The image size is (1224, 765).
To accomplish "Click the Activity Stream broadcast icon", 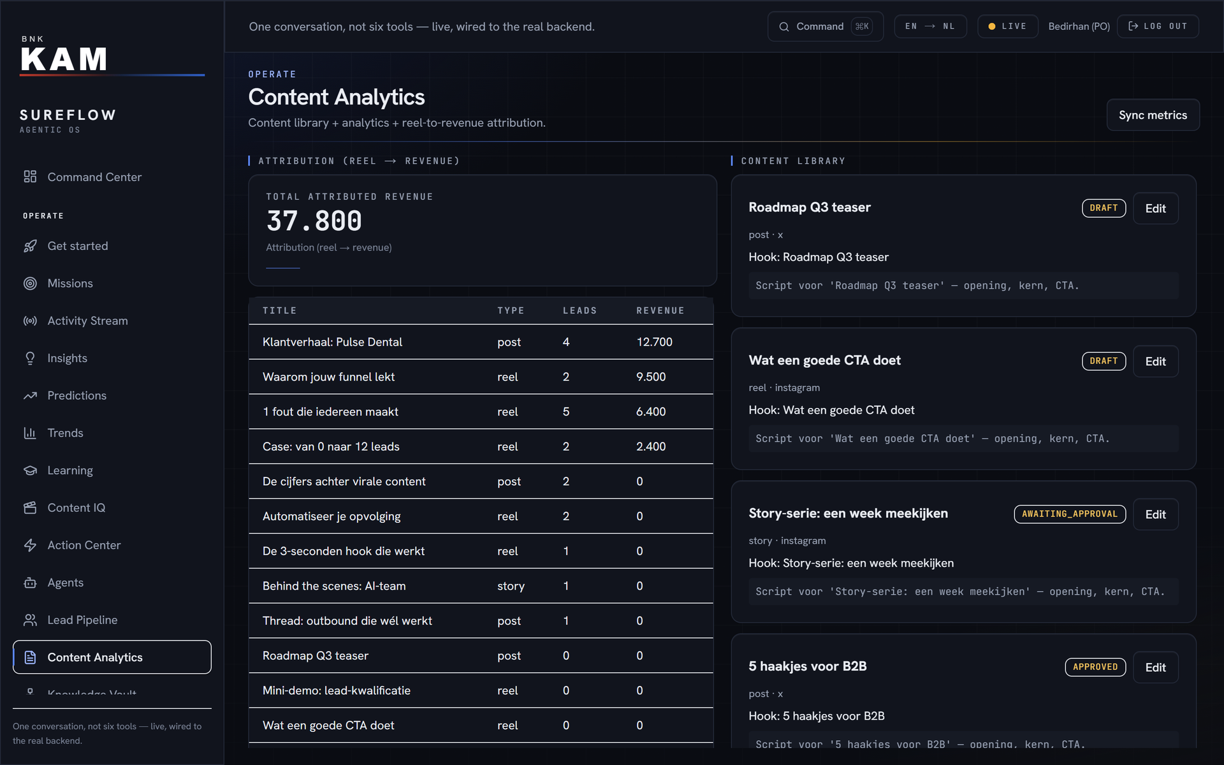I will click(30, 321).
